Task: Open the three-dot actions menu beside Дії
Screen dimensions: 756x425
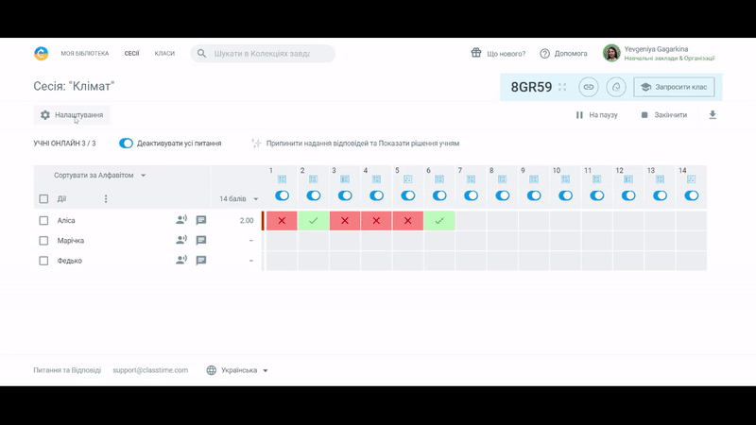Action: [x=106, y=199]
